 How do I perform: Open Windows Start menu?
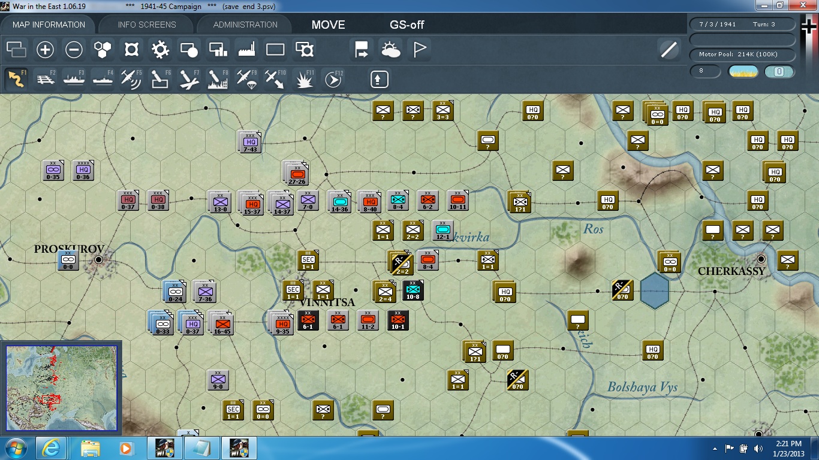tap(14, 448)
